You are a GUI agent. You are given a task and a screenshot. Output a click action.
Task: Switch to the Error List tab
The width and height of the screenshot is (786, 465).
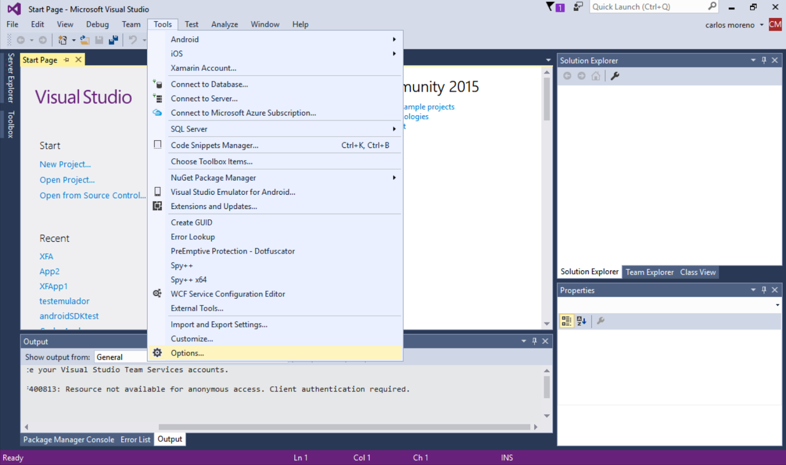(x=135, y=439)
